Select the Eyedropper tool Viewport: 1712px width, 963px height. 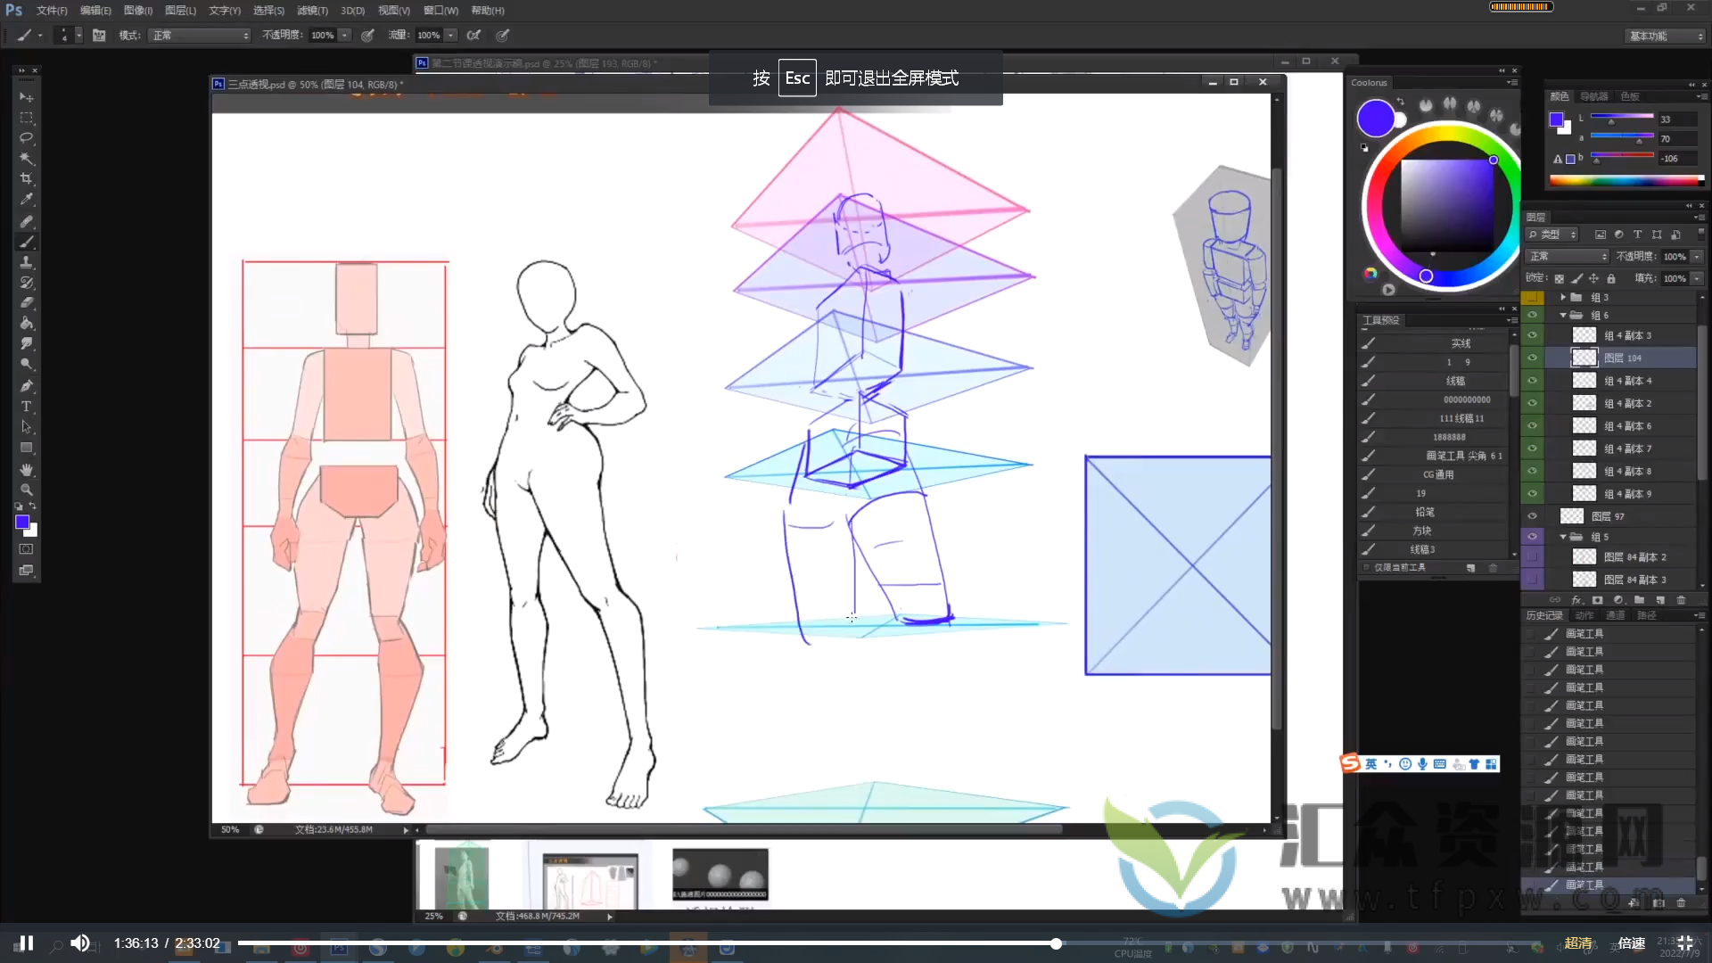point(27,200)
